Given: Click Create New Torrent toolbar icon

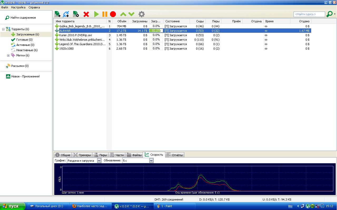Looking at the screenshot, I should point(76,14).
